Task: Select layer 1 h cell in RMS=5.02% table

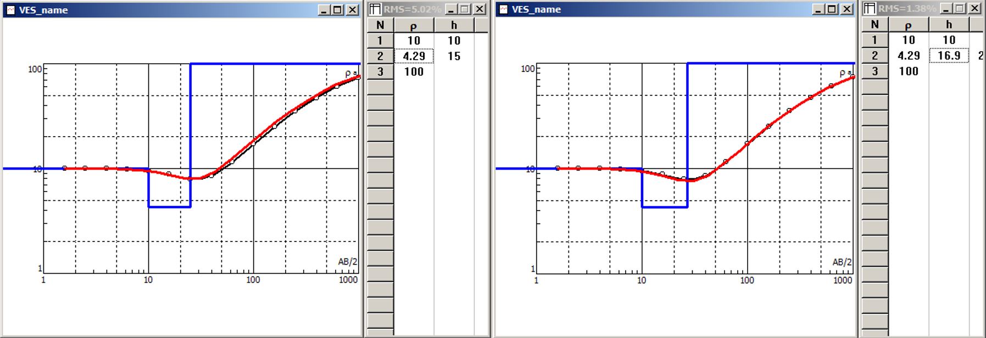Action: [454, 41]
